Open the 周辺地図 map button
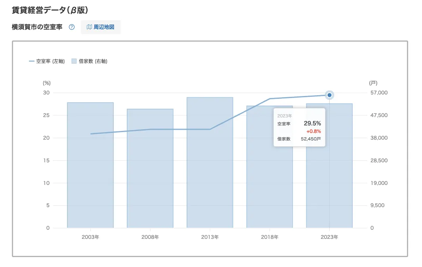422x267 pixels. (101, 27)
